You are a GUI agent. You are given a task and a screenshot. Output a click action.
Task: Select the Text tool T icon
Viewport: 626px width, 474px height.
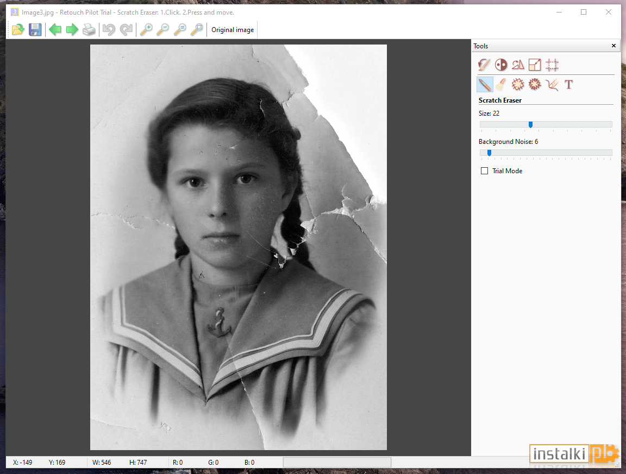point(568,85)
